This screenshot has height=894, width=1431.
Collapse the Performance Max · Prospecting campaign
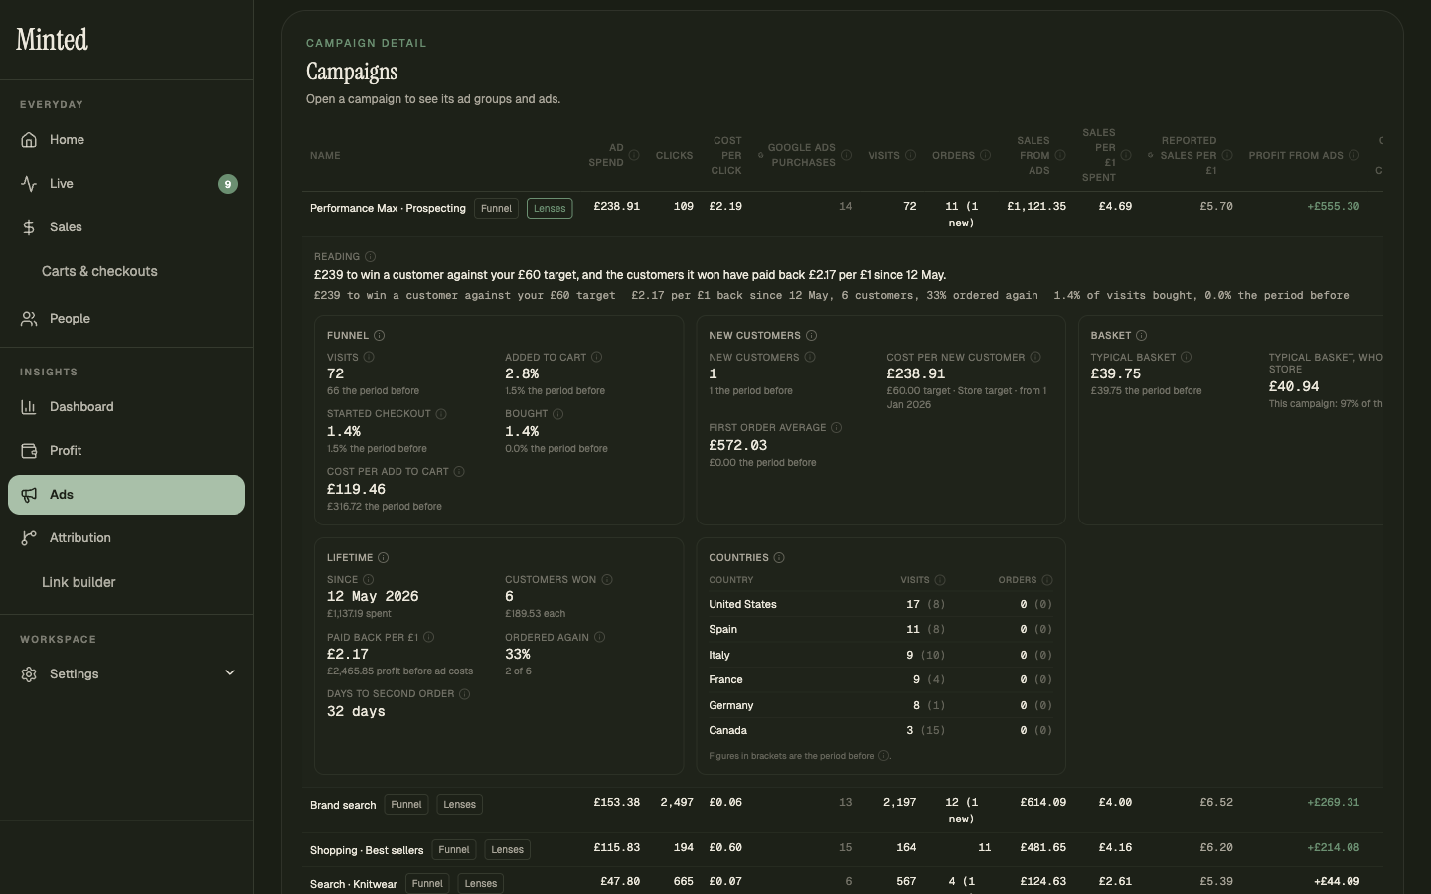point(388,209)
